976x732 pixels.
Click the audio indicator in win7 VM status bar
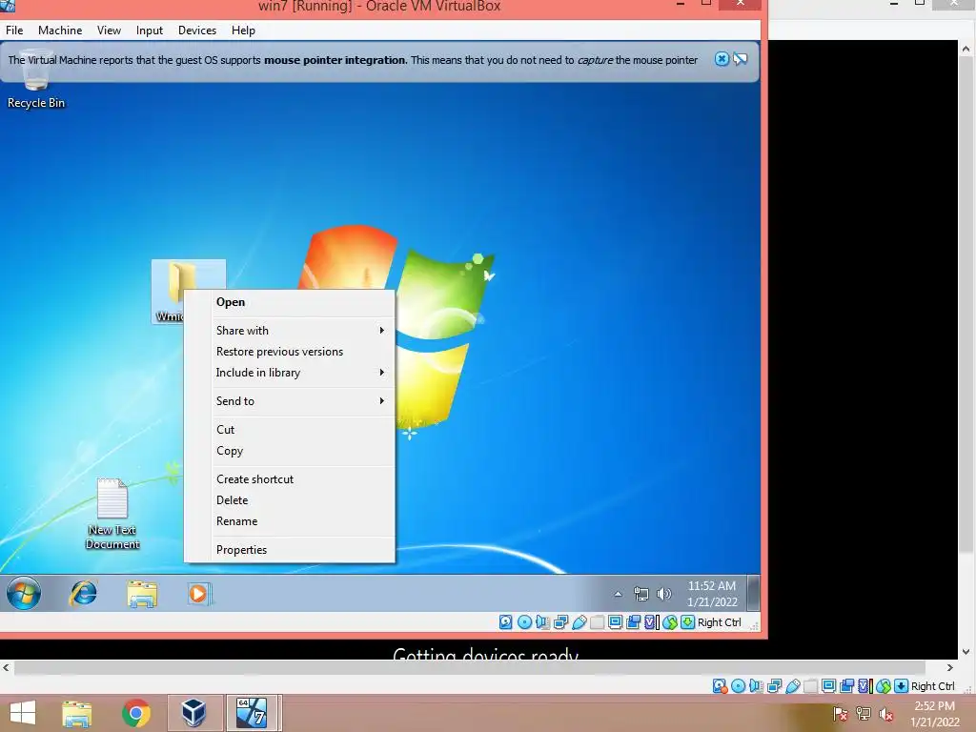(x=542, y=621)
